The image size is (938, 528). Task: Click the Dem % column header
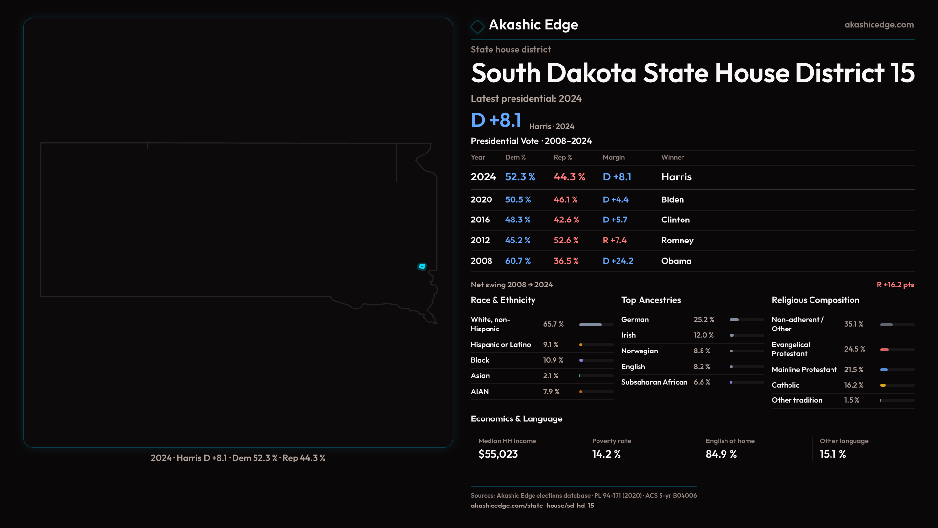click(515, 157)
